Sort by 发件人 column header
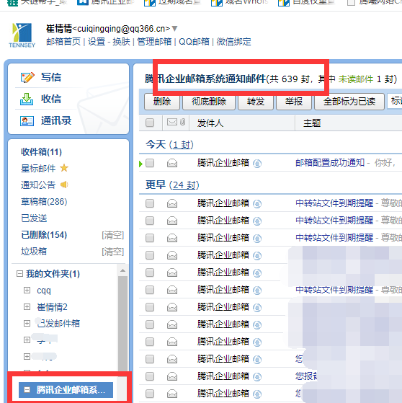This screenshot has height=403, width=402. tap(210, 123)
